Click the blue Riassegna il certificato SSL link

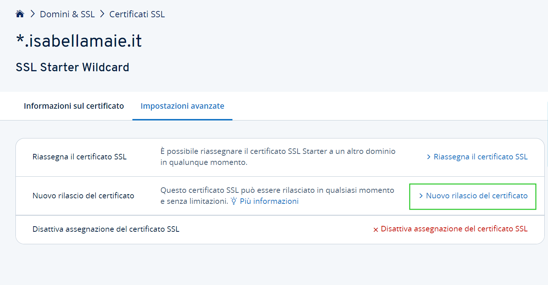coord(480,157)
